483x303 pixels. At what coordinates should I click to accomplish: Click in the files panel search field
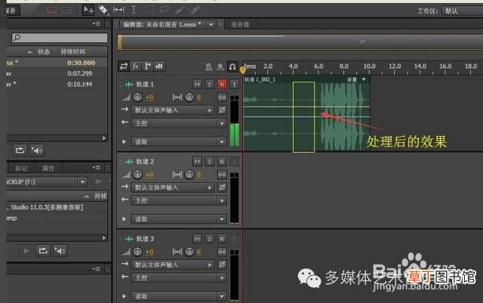coord(60,38)
